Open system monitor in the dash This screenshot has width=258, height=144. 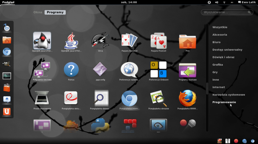pyautogui.click(x=7, y=76)
